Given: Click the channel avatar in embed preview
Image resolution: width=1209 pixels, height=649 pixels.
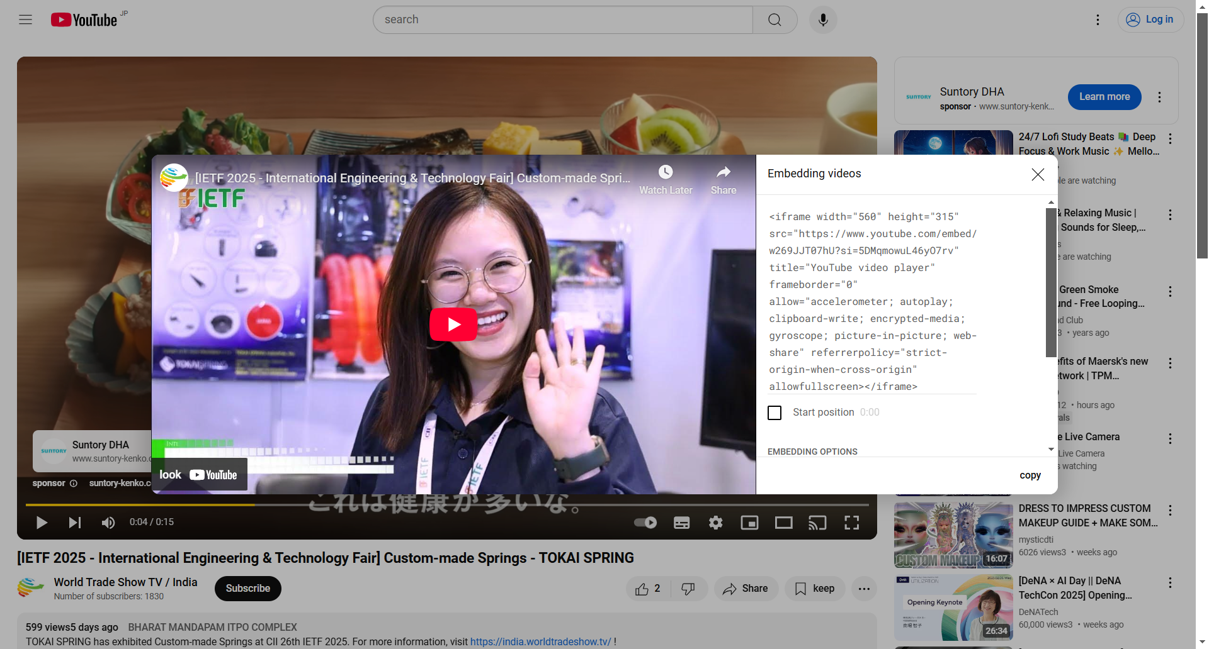Looking at the screenshot, I should [x=174, y=177].
